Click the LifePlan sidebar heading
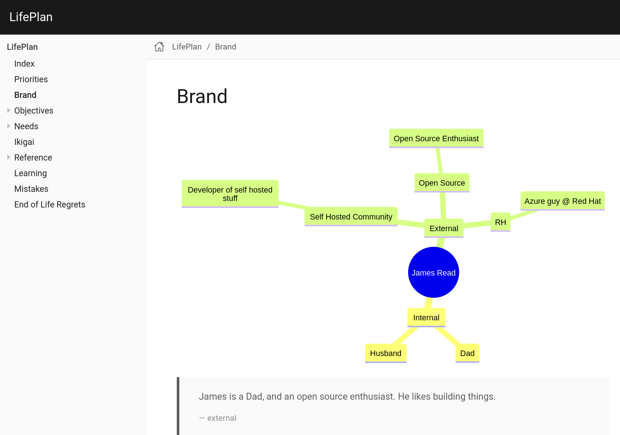The height and width of the screenshot is (435, 620). [x=22, y=47]
